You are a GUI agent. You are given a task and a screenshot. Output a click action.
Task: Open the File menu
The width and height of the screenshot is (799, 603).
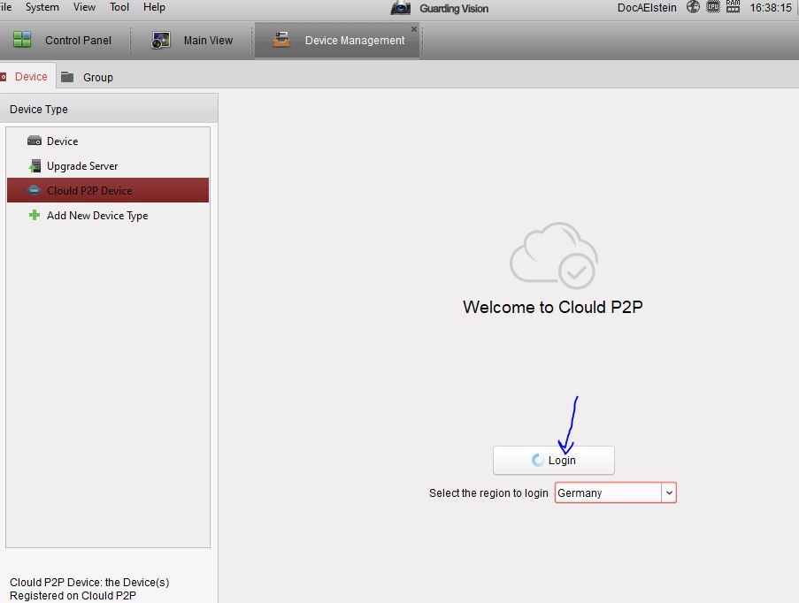coord(5,7)
